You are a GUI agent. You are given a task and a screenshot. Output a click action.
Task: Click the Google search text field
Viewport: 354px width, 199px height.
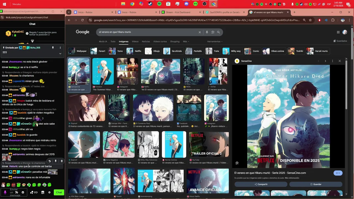147,32
